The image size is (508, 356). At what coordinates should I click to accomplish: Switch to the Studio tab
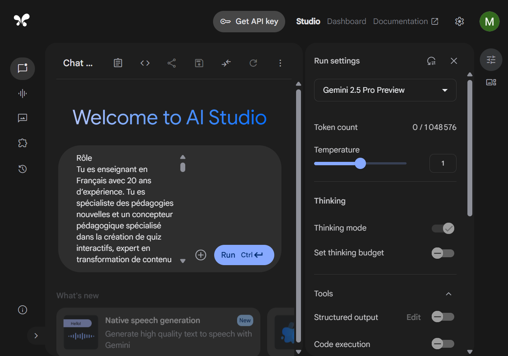point(308,21)
